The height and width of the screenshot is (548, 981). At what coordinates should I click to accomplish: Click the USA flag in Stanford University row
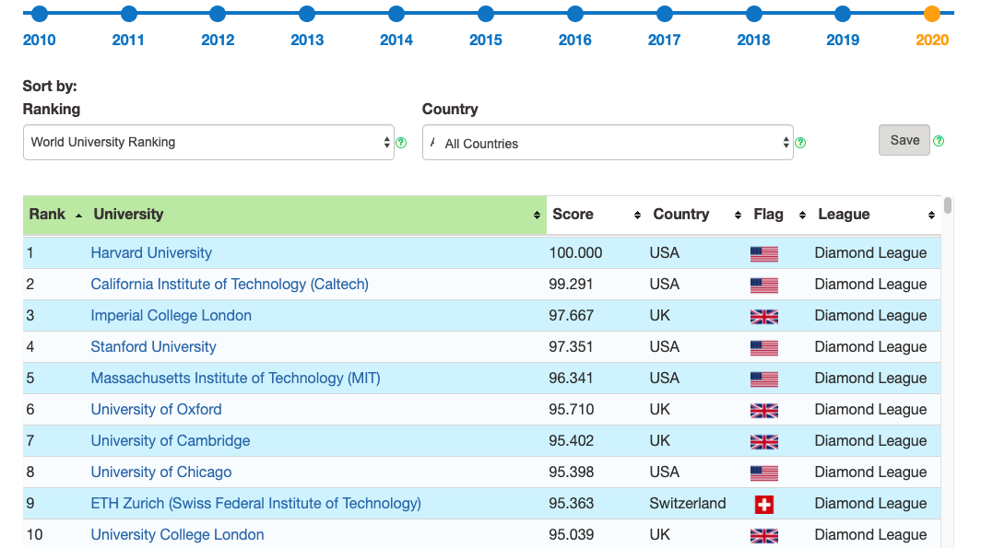tap(764, 348)
